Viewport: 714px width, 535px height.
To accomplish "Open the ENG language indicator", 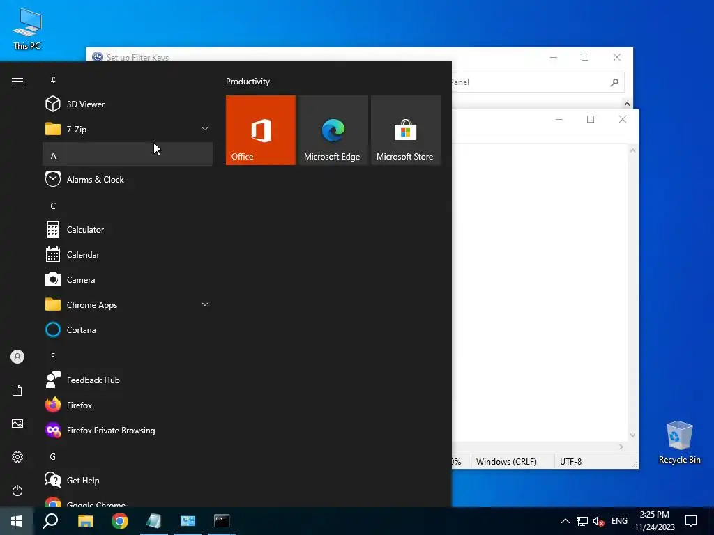I will click(619, 521).
